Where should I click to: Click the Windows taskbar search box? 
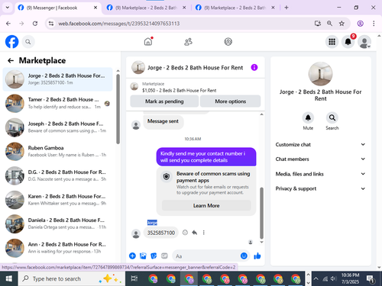[x=71, y=278]
